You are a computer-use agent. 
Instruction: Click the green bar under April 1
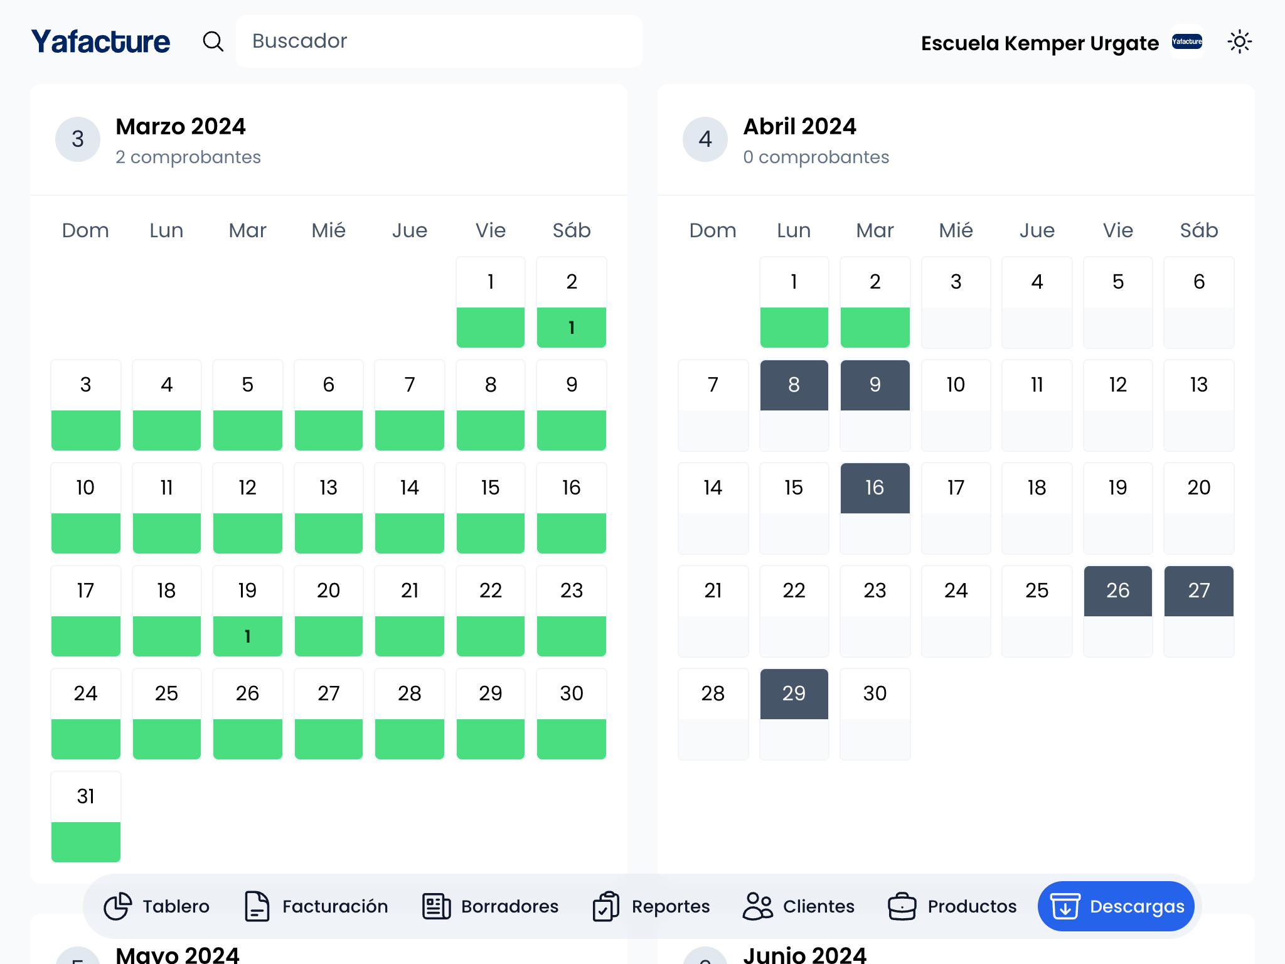tap(794, 328)
